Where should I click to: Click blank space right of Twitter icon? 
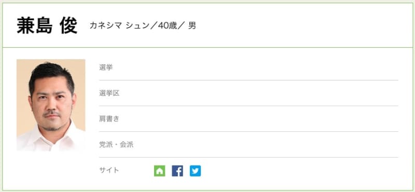299,171
